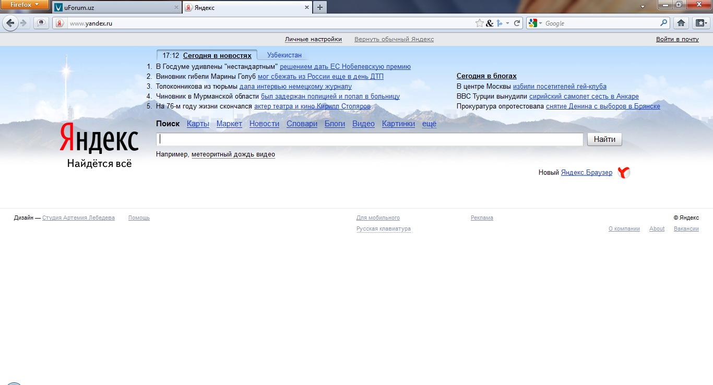This screenshot has height=385, width=713.
Task: Expand more services with ещё
Action: [429, 124]
